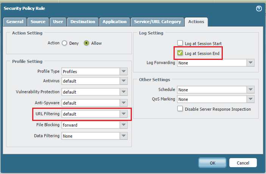Image resolution: width=266 pixels, height=174 pixels.
Task: Open the Data Filtering dropdown
Action: pos(124,136)
